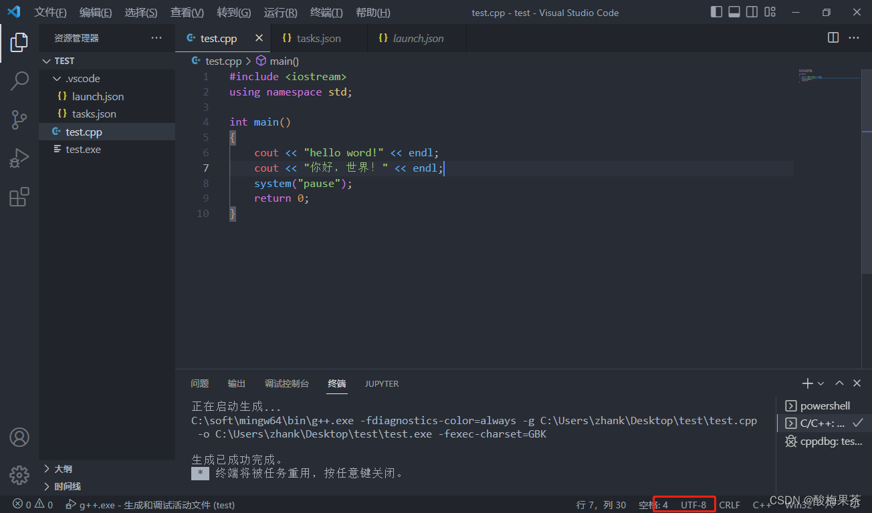Open the Extensions view
The width and height of the screenshot is (872, 513).
(x=19, y=197)
